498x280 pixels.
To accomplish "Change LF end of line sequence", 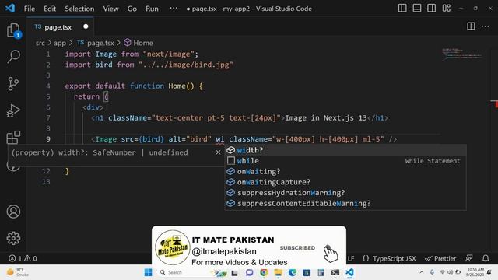I will (x=351, y=258).
